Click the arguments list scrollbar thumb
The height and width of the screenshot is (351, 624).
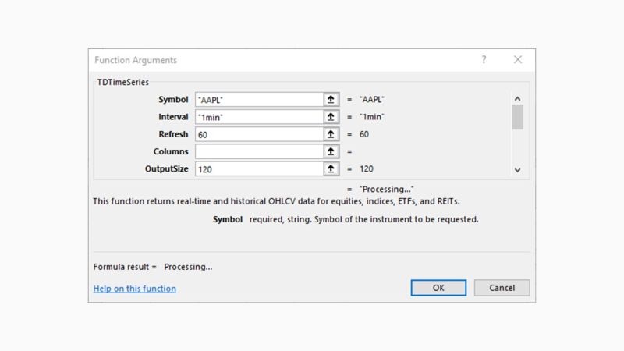pos(517,117)
